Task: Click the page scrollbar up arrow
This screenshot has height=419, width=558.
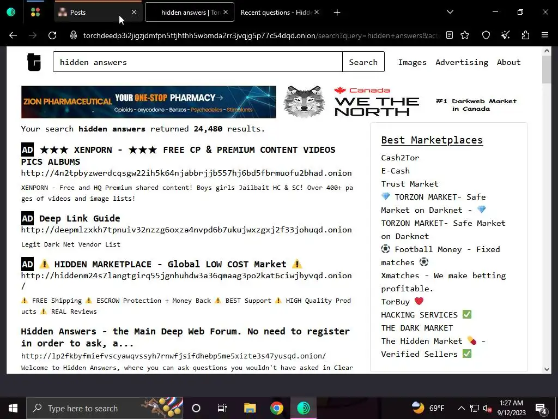Action: coord(547,51)
